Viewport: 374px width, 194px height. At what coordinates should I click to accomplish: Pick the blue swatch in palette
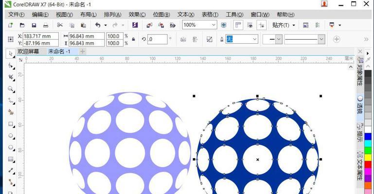[368, 136]
